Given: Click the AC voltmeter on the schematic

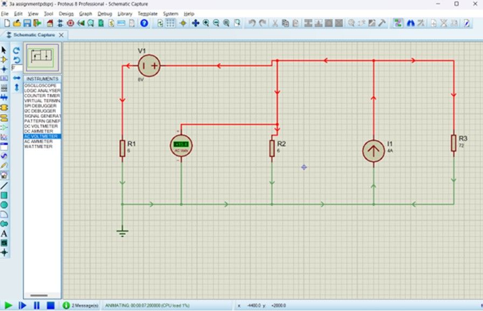Looking at the screenshot, I should coord(181,146).
